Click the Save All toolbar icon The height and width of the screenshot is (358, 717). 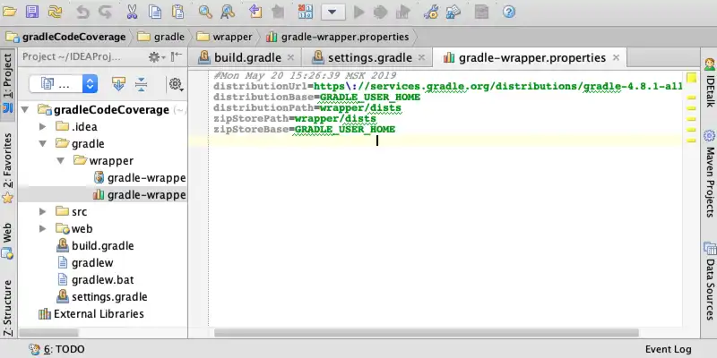32,12
